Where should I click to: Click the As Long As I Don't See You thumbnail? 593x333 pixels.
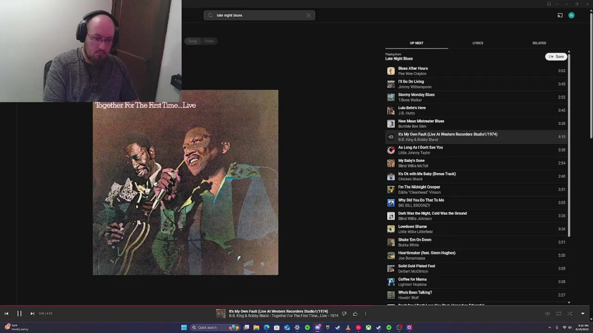pyautogui.click(x=391, y=150)
